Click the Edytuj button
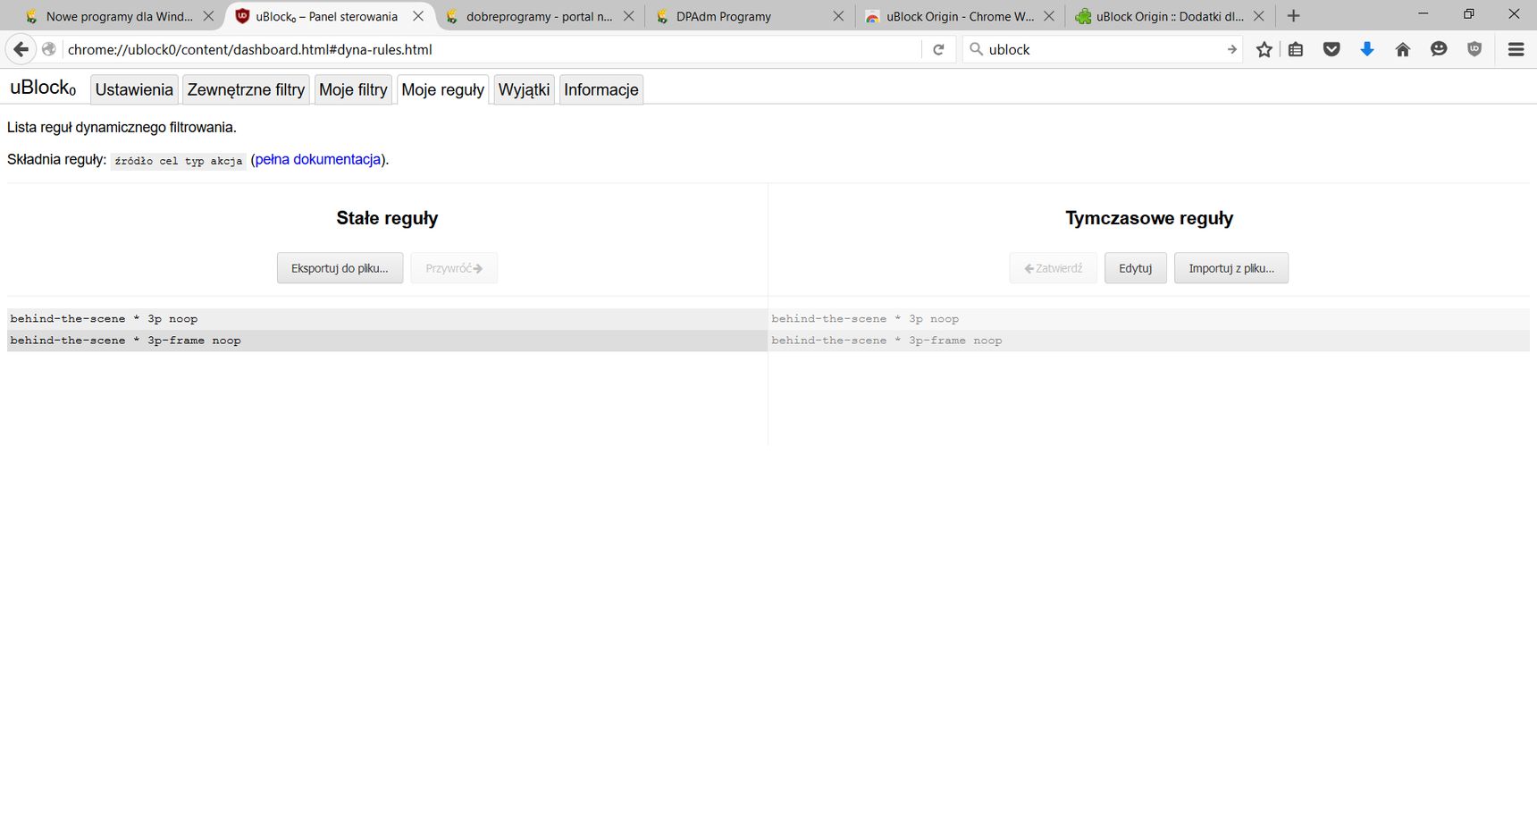This screenshot has height=825, width=1537. click(1135, 268)
